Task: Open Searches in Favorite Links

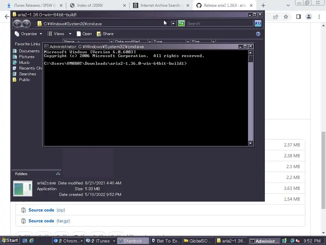Action: pyautogui.click(x=24, y=74)
